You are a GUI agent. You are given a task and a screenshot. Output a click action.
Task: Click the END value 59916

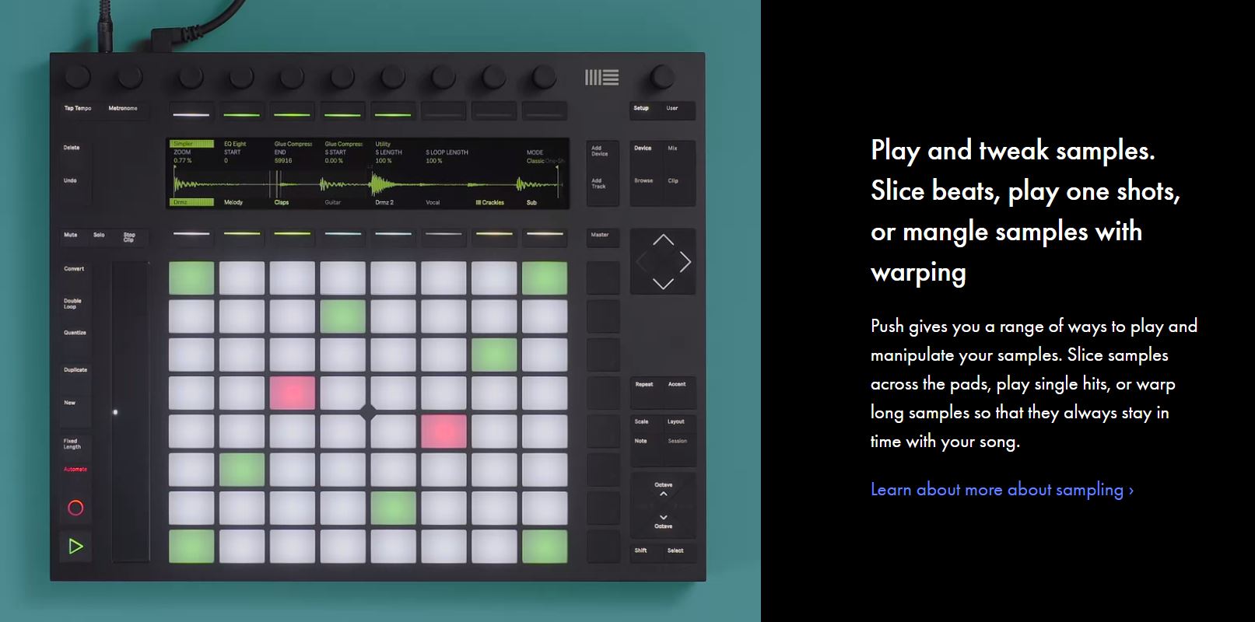point(283,161)
